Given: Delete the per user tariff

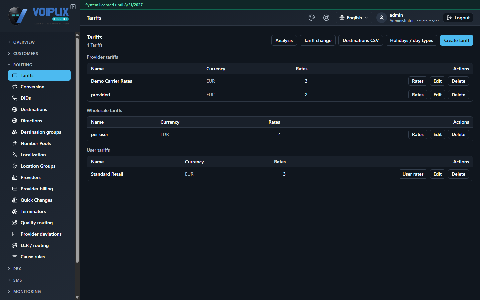Looking at the screenshot, I should (458, 134).
